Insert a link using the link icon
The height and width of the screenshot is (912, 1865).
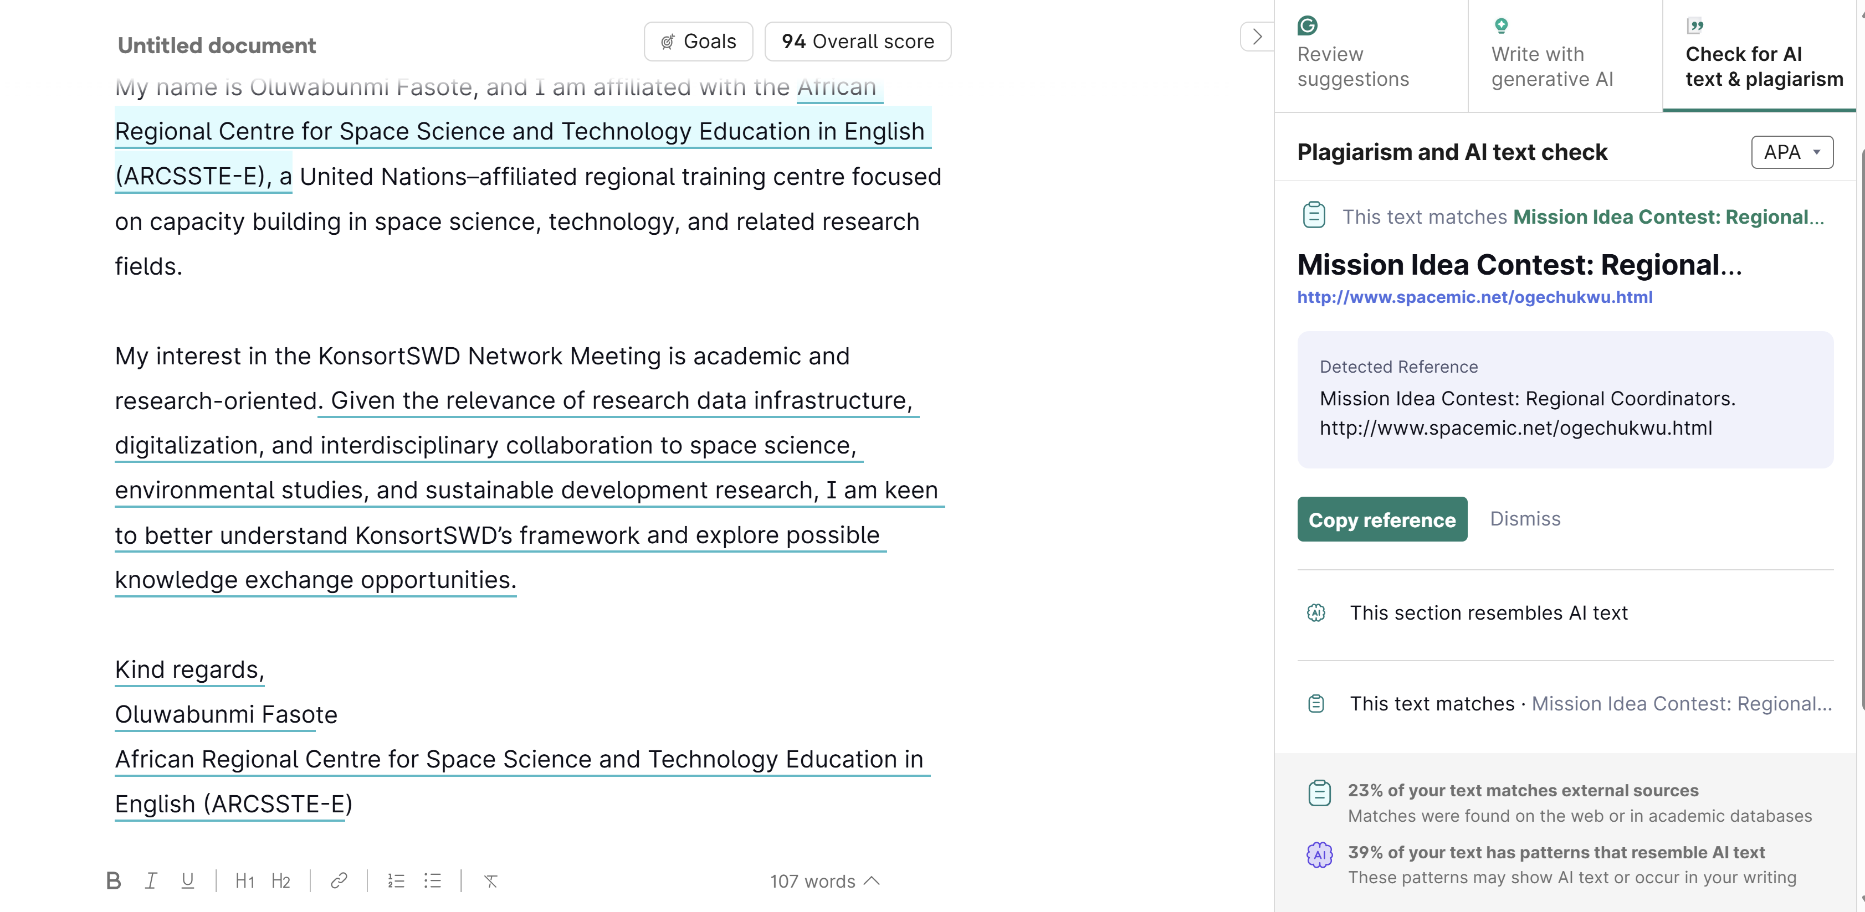tap(339, 881)
